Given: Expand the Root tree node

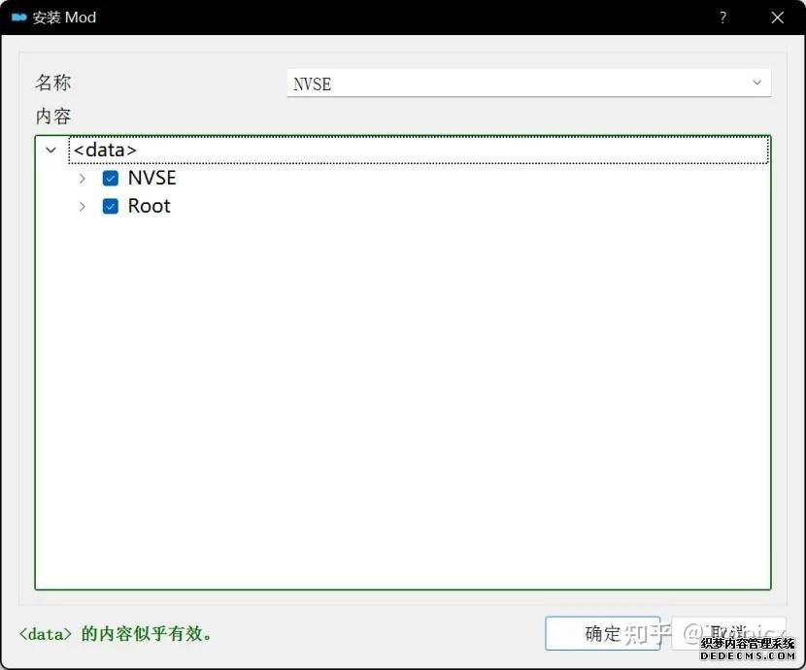Looking at the screenshot, I should tap(83, 206).
